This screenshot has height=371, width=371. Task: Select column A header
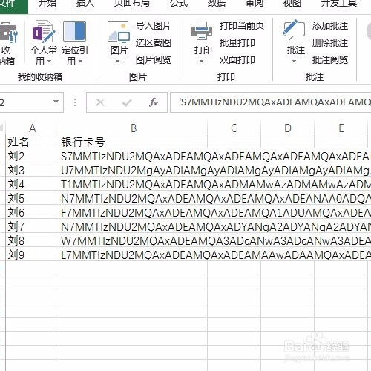(32, 128)
